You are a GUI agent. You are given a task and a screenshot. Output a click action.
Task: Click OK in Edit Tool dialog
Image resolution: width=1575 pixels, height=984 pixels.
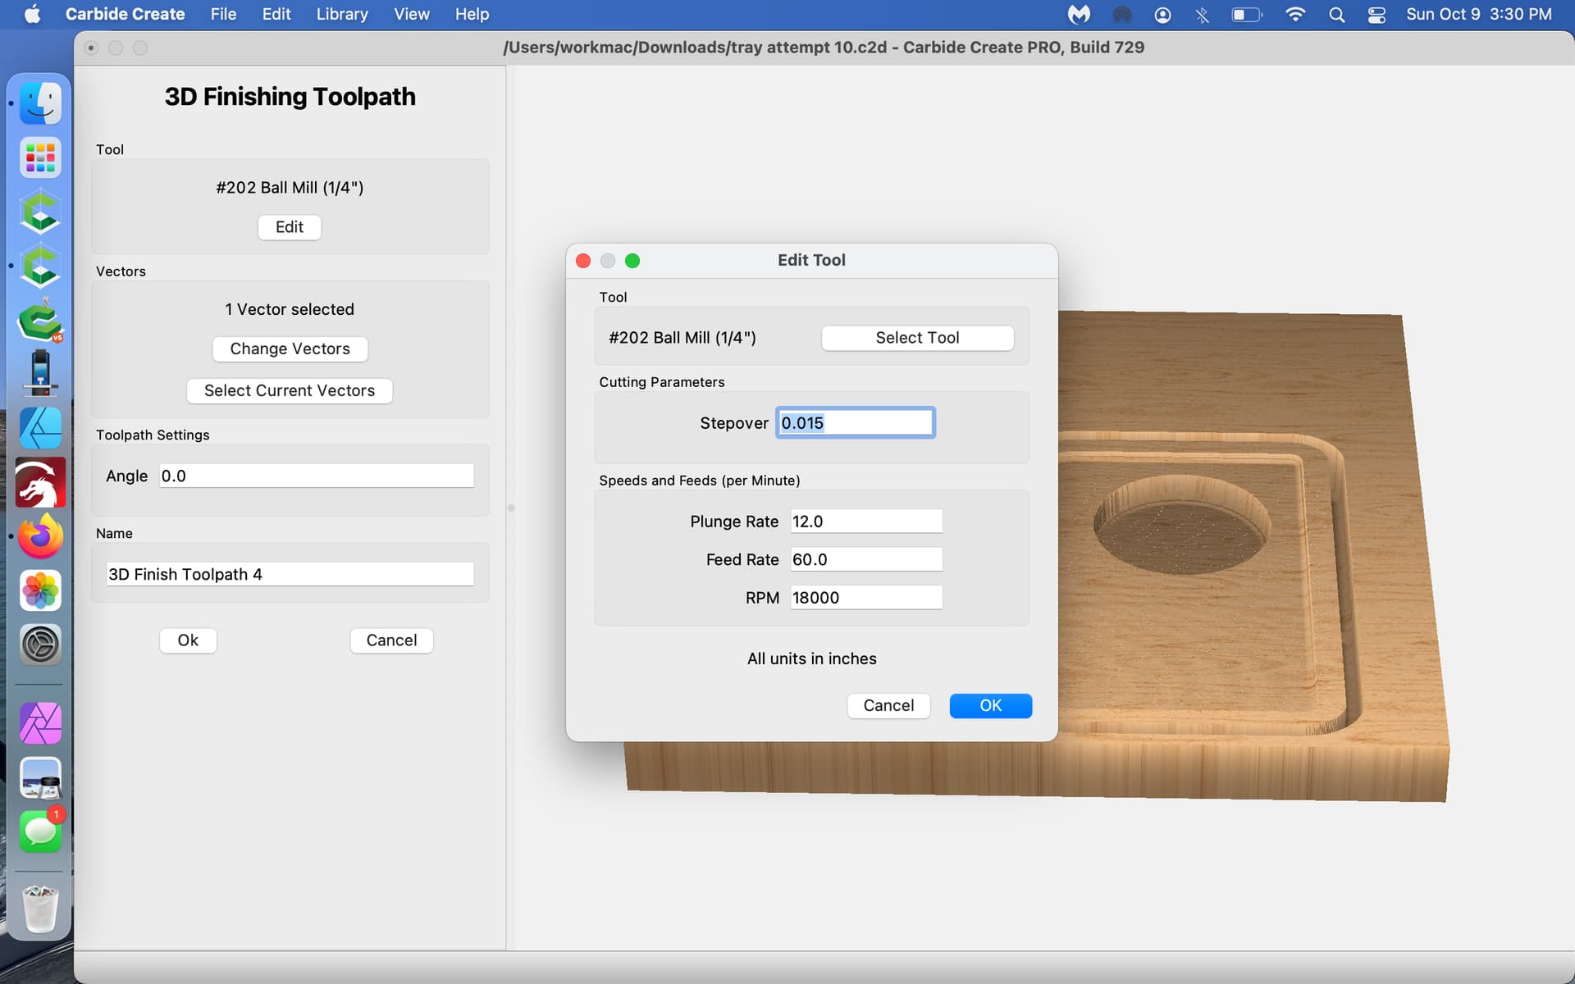991,706
